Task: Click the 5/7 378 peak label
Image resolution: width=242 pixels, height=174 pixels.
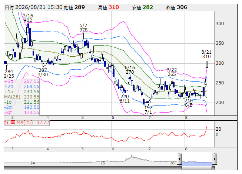Action: click(83, 28)
